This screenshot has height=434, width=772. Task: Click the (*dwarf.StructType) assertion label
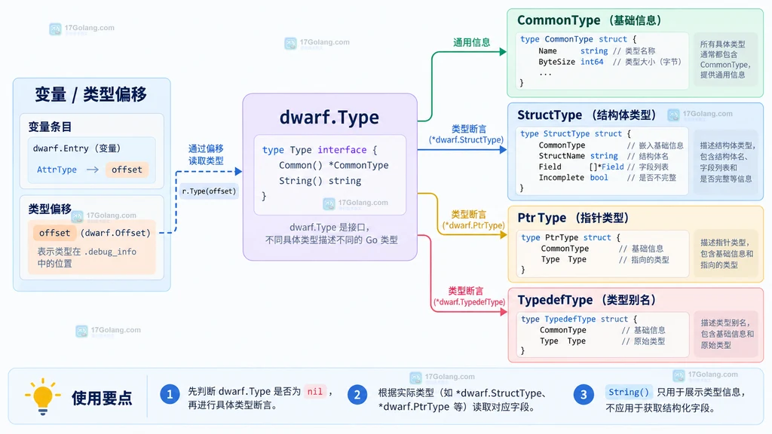tap(466, 139)
